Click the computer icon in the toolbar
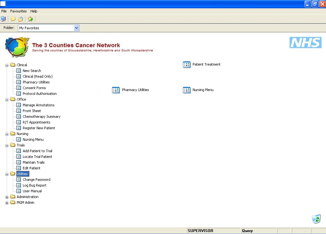 tap(3, 19)
